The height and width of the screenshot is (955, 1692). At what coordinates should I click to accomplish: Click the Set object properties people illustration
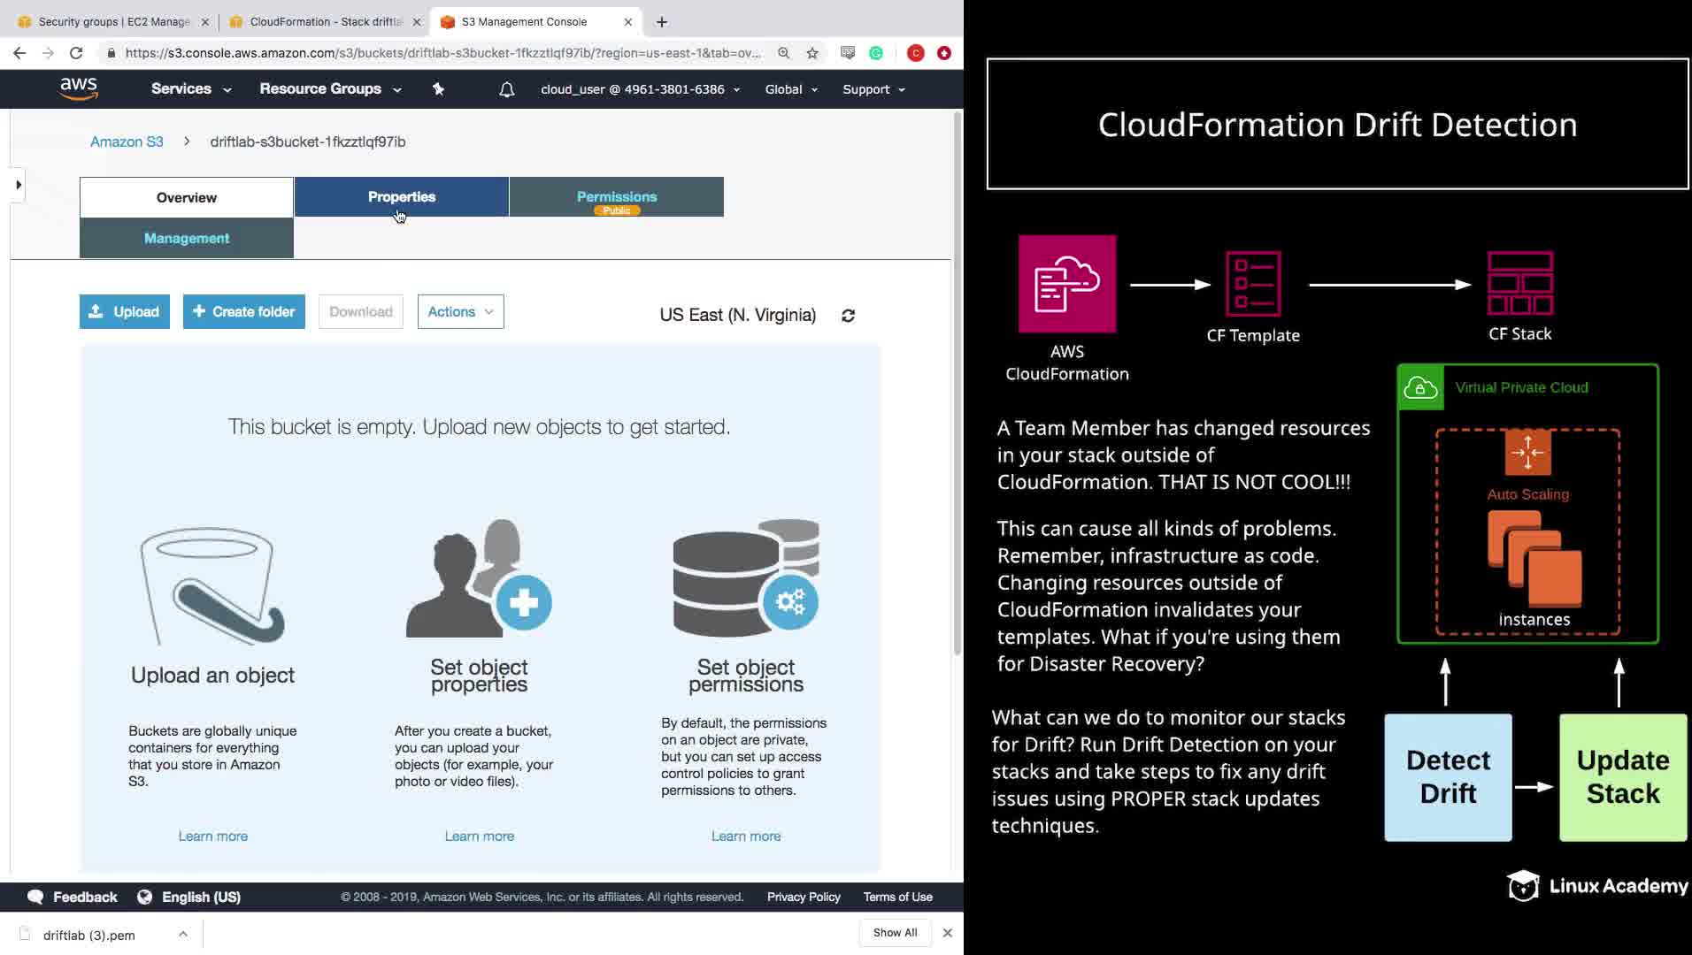pyautogui.click(x=479, y=577)
